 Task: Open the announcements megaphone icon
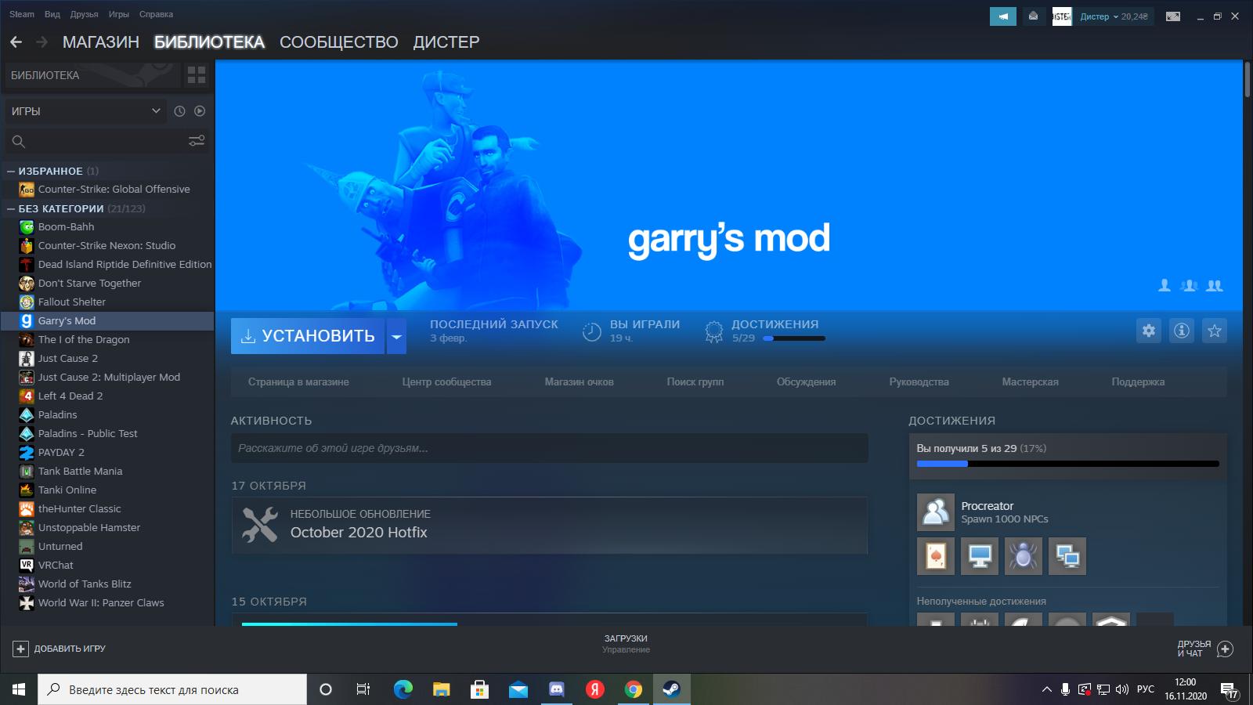click(x=1003, y=16)
